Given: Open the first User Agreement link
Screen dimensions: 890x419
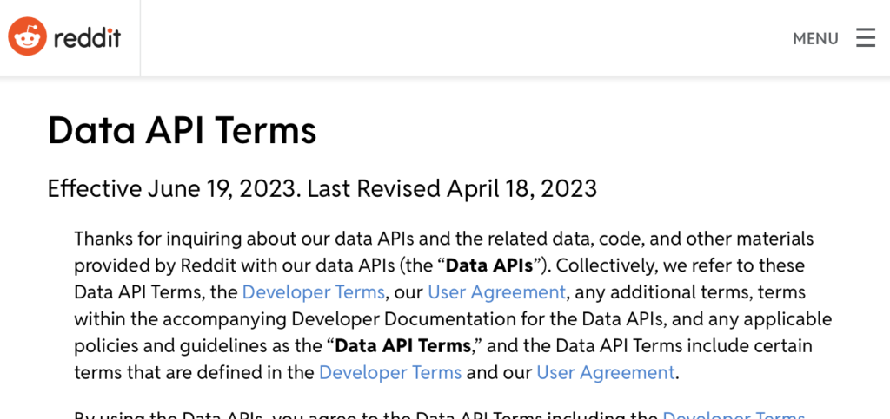Looking at the screenshot, I should [x=496, y=292].
